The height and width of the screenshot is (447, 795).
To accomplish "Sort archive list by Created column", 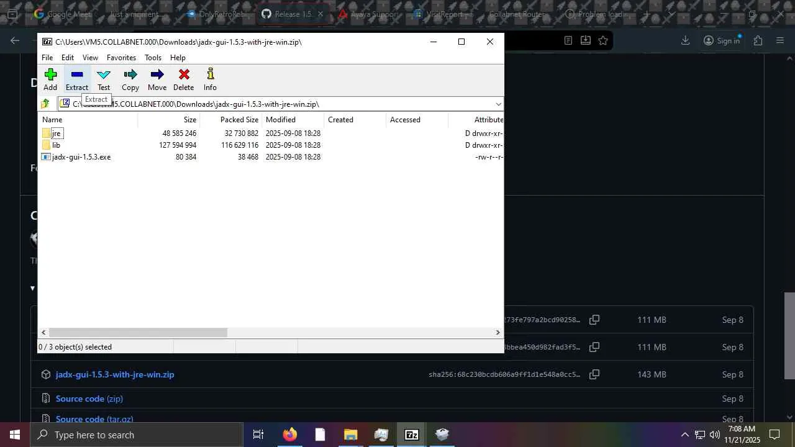I will click(x=355, y=120).
